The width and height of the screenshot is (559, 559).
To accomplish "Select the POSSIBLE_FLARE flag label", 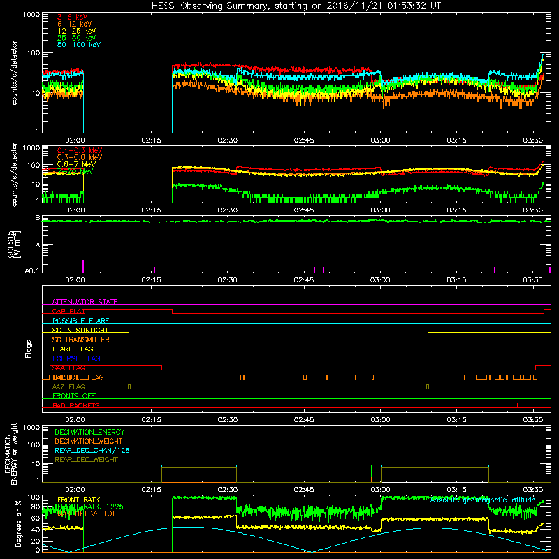I will pyautogui.click(x=80, y=321).
